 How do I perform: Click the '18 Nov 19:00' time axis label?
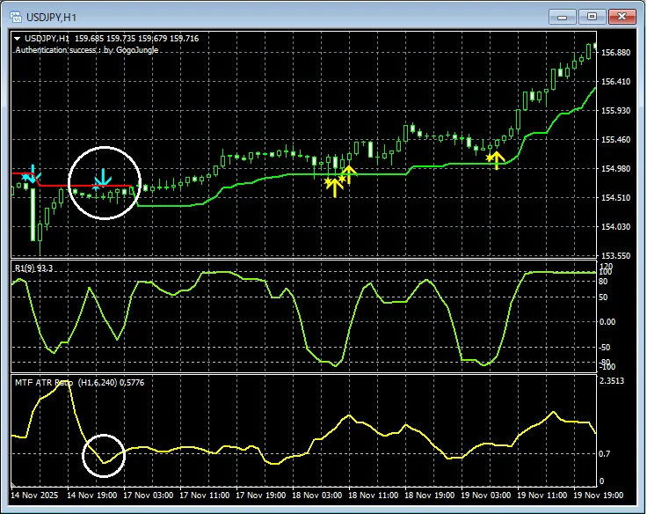tap(430, 495)
